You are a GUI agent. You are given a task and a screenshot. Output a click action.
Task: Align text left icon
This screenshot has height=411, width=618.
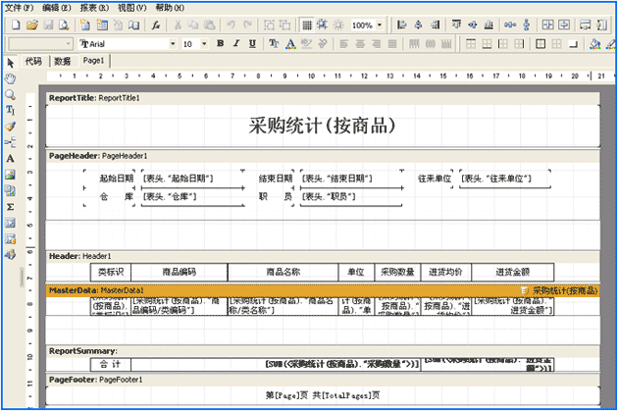pos(343,43)
